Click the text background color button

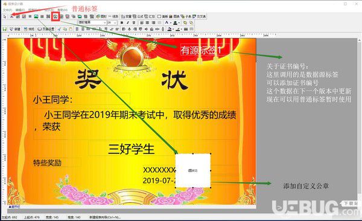175,23
